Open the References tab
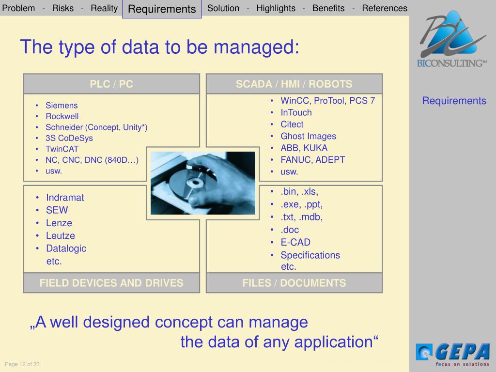The width and height of the screenshot is (496, 372). [384, 8]
